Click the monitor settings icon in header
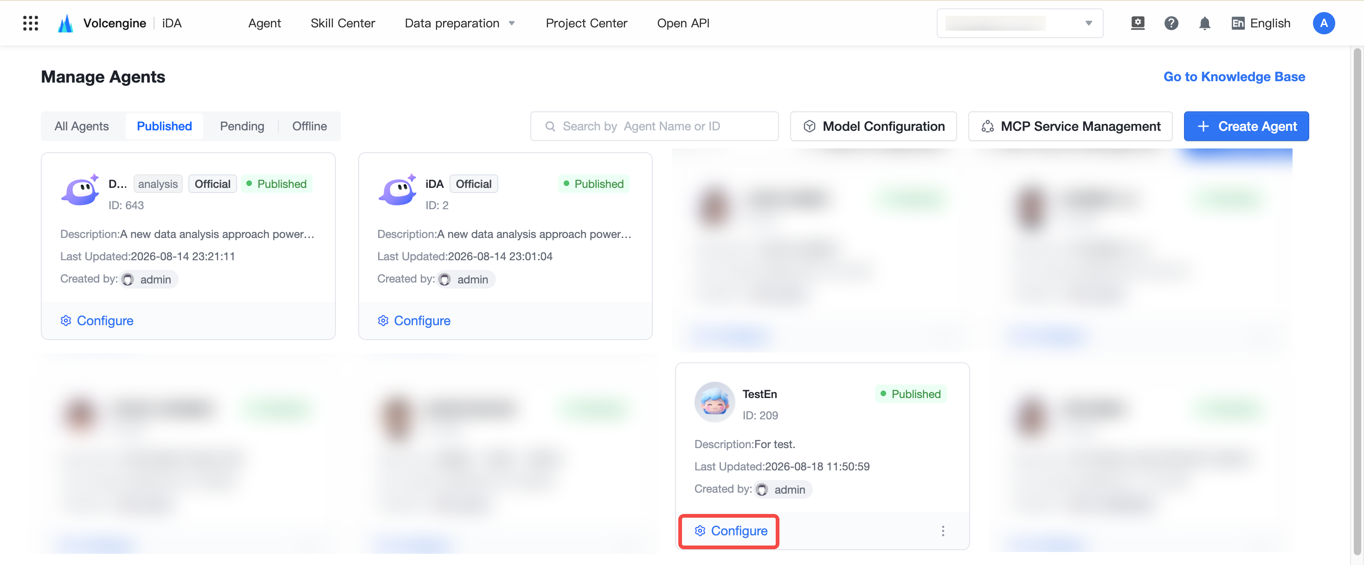Image resolution: width=1364 pixels, height=565 pixels. (x=1138, y=23)
